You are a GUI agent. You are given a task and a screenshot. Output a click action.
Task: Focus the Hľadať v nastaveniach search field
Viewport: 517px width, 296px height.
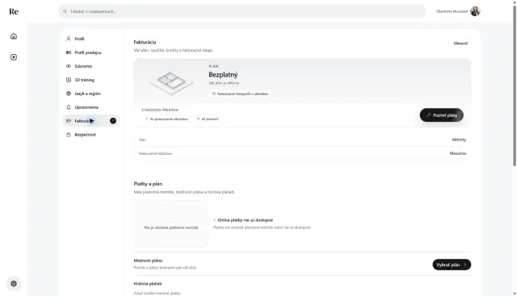(x=242, y=11)
